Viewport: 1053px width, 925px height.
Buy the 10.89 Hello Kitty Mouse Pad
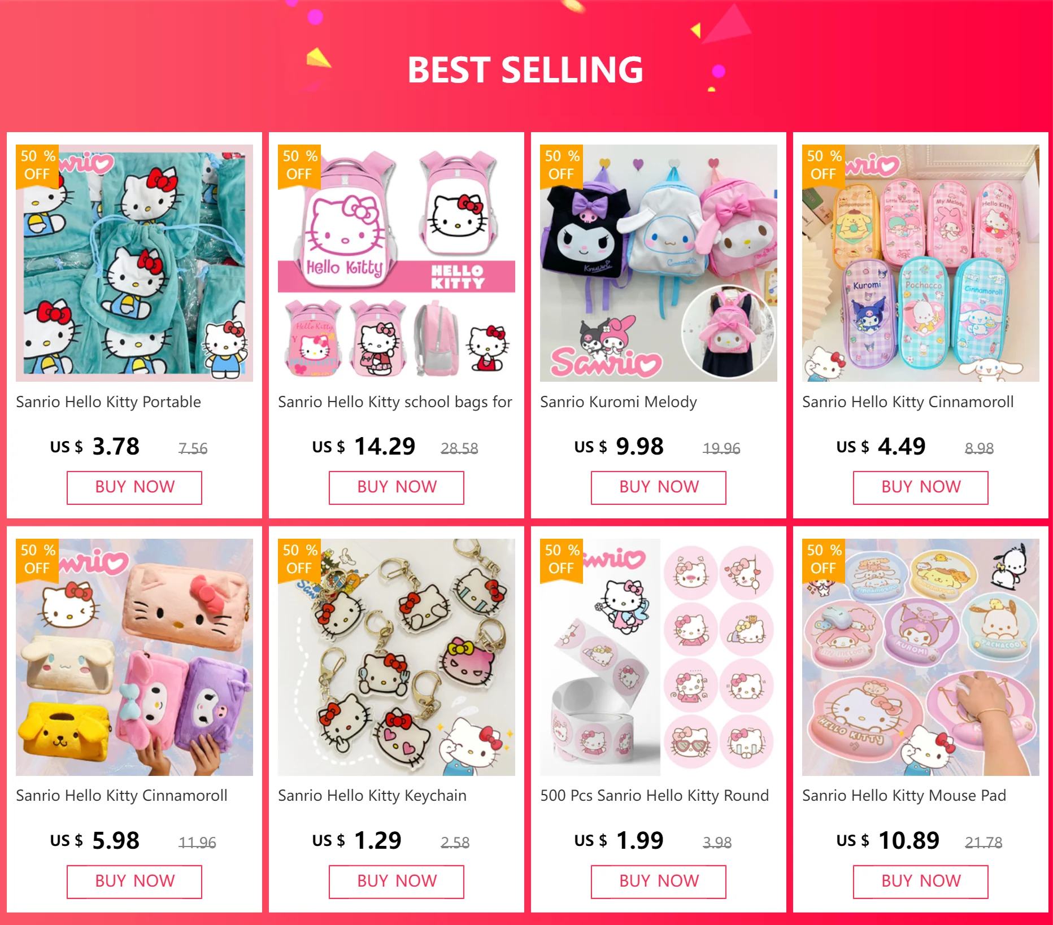click(x=921, y=882)
